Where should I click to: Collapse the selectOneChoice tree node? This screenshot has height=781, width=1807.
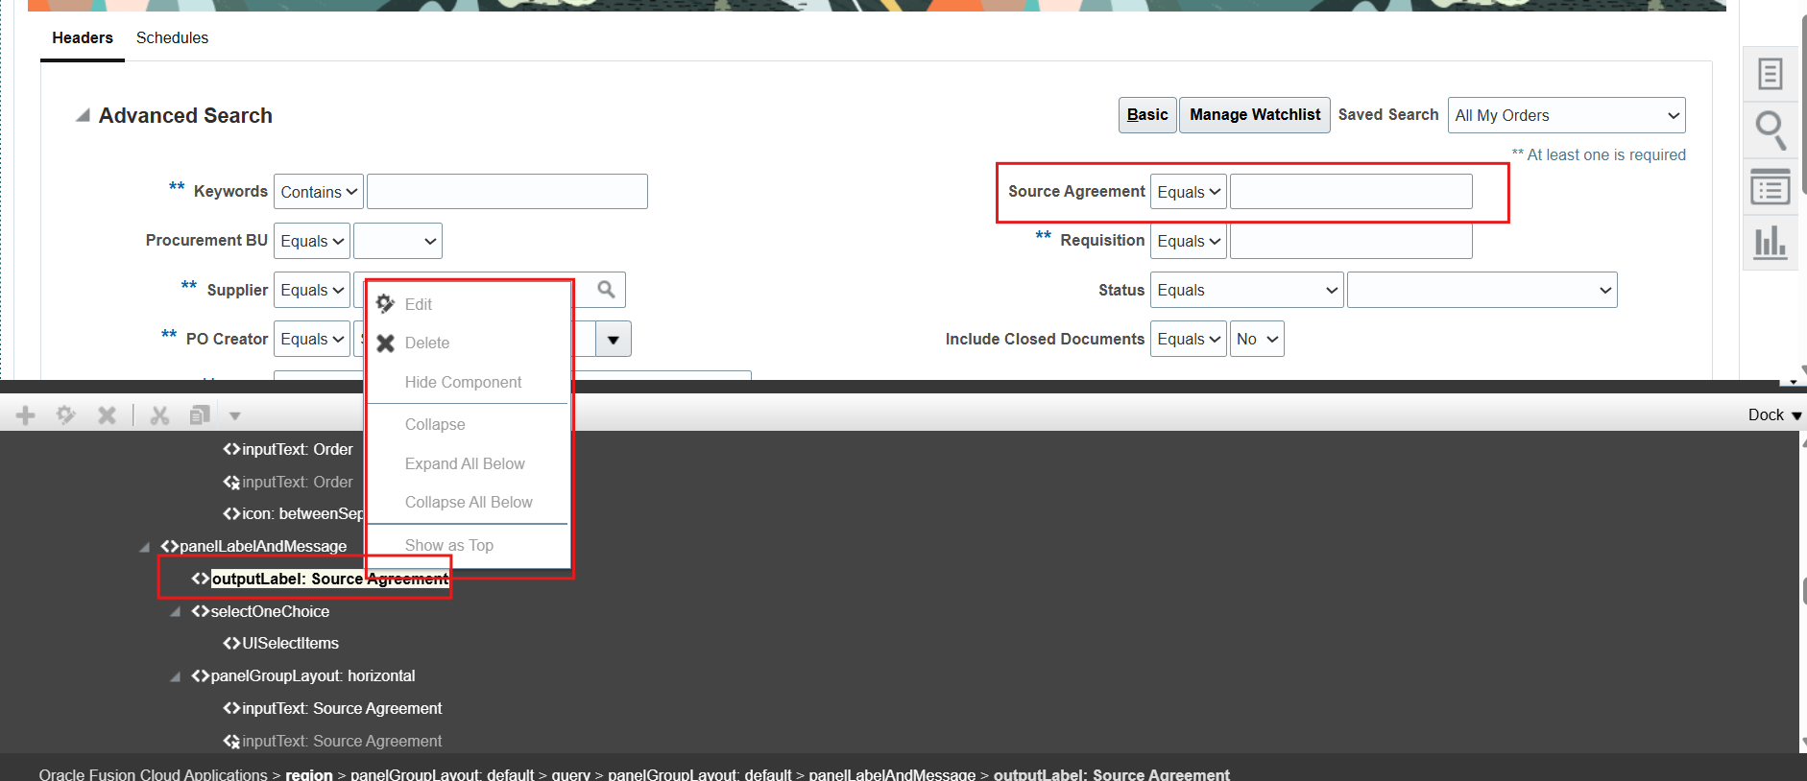pyautogui.click(x=175, y=612)
